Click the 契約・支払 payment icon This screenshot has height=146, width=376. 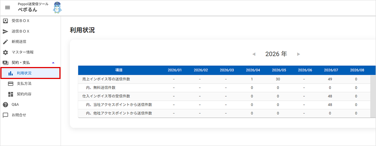tap(5, 63)
